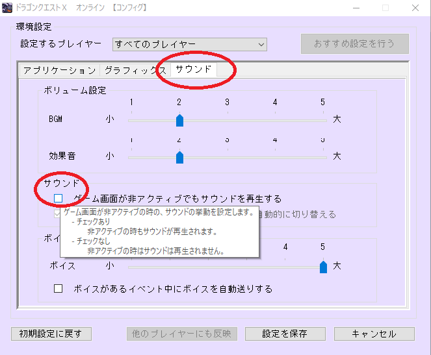This screenshot has height=355, width=431.
Task: Click the 設定を保存 button
Action: click(x=285, y=334)
